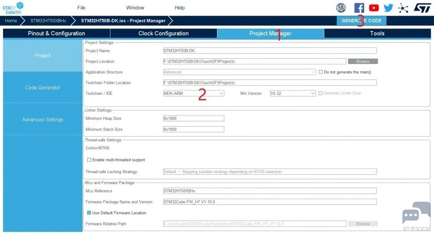
Task: Click the Mcu Reference field
Action: (x=270, y=191)
